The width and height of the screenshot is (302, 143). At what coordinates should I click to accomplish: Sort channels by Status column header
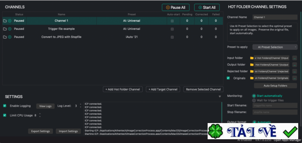19,14
